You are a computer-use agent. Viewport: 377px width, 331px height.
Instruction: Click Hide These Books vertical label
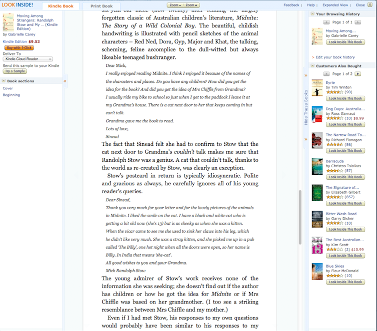point(306,107)
